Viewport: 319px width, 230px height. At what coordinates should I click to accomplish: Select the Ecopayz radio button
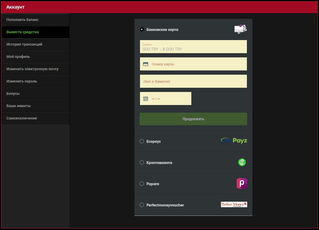click(x=142, y=141)
